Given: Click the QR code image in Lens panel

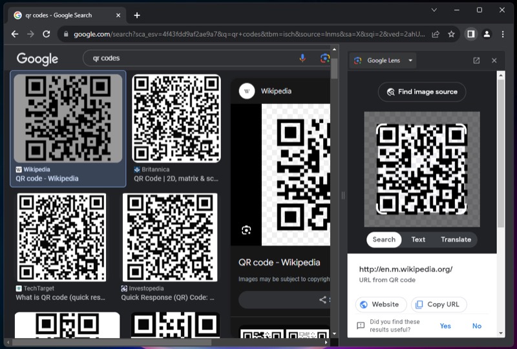Looking at the screenshot, I should pyautogui.click(x=422, y=169).
